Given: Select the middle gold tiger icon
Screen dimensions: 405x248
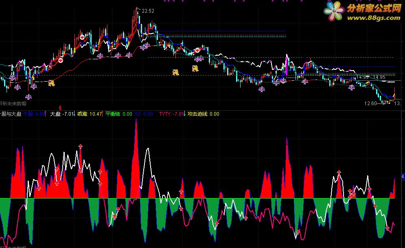Looking at the screenshot, I should 176,72.
